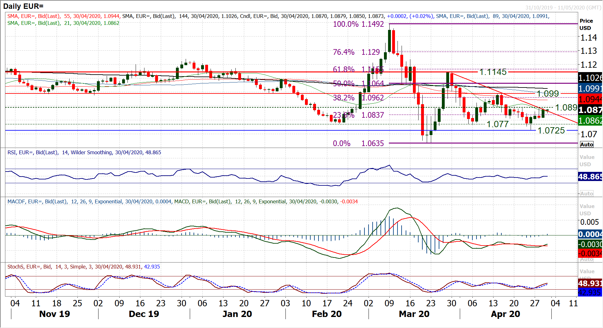
Task: Click the Feb 20 month label on time axis
Action: coord(327,314)
